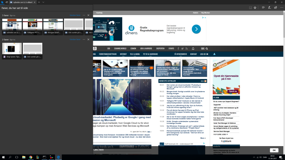Open Chrome from the Windows taskbar
285x160 pixels.
[x=30, y=157]
